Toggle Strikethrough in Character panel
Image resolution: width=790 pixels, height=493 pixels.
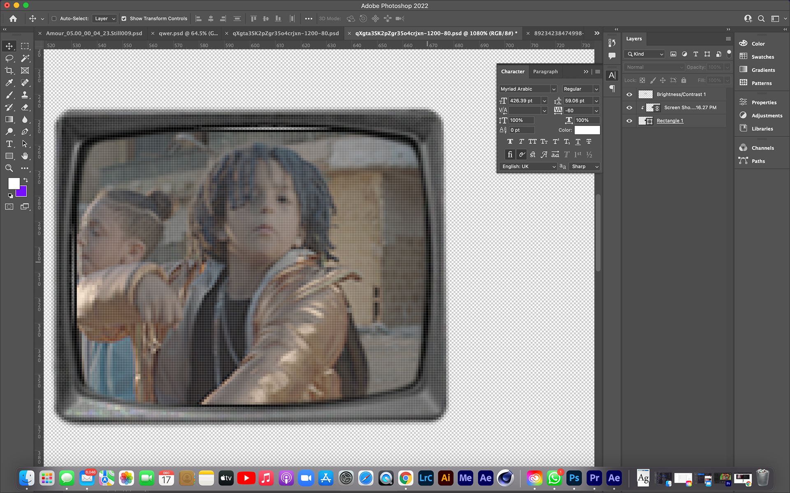tap(589, 142)
